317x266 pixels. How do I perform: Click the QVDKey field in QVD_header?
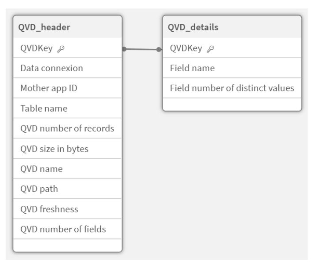36,48
